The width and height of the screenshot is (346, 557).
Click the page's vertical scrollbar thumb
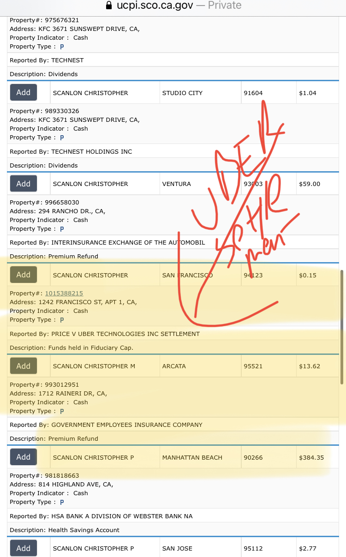(x=342, y=327)
